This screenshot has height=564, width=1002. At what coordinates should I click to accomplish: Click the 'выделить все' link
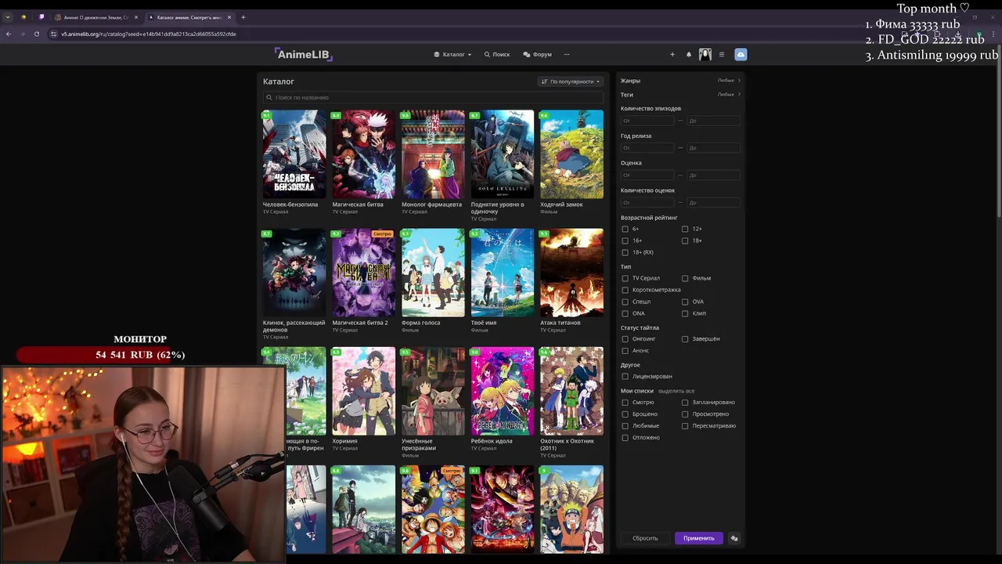676,391
